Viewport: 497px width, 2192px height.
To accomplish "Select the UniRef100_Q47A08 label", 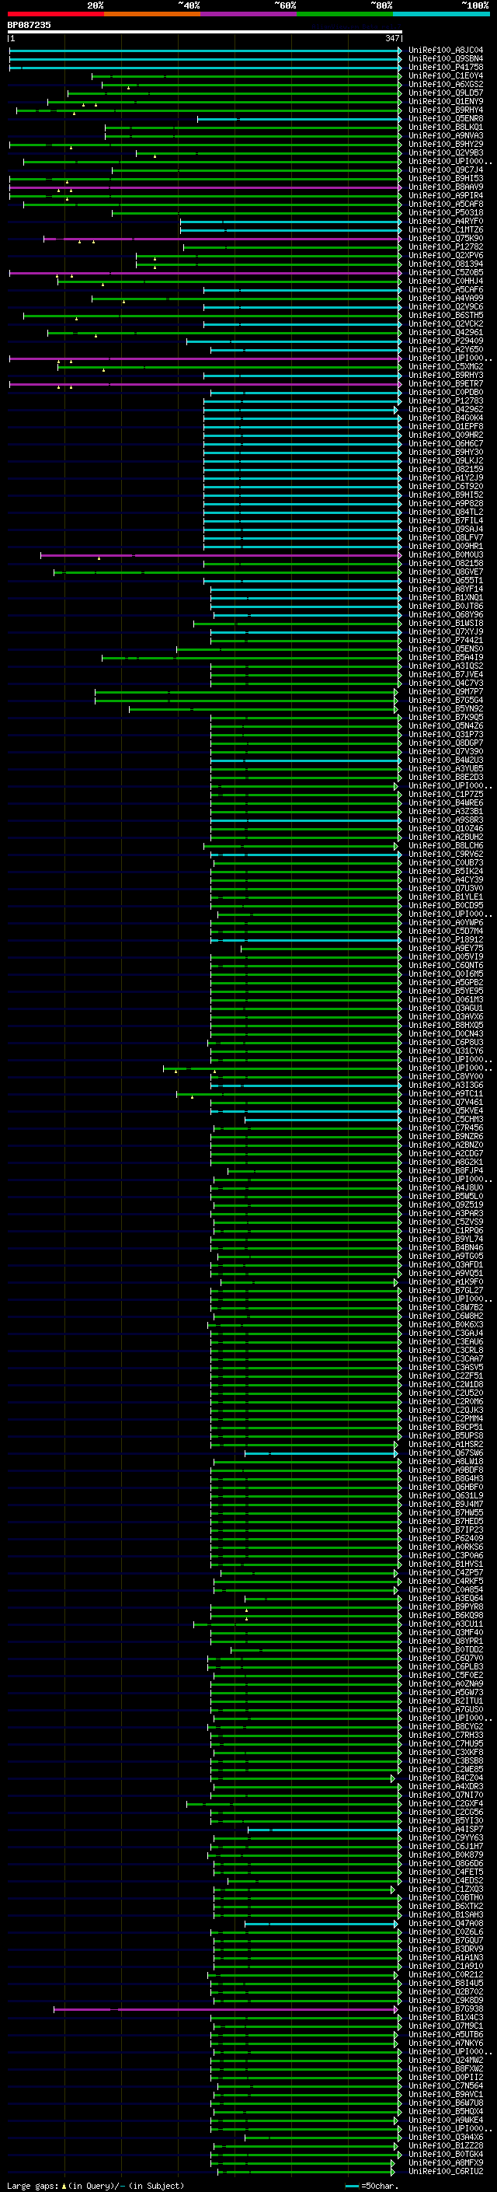I will 446,1923.
